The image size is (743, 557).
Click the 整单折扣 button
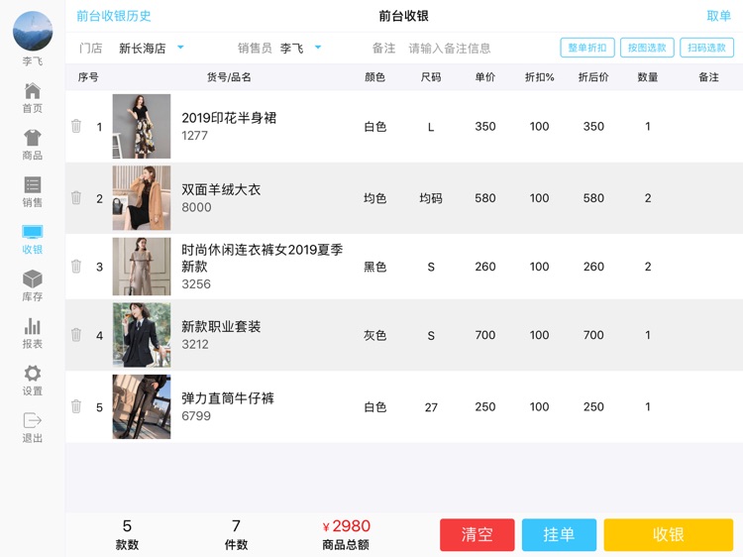587,48
